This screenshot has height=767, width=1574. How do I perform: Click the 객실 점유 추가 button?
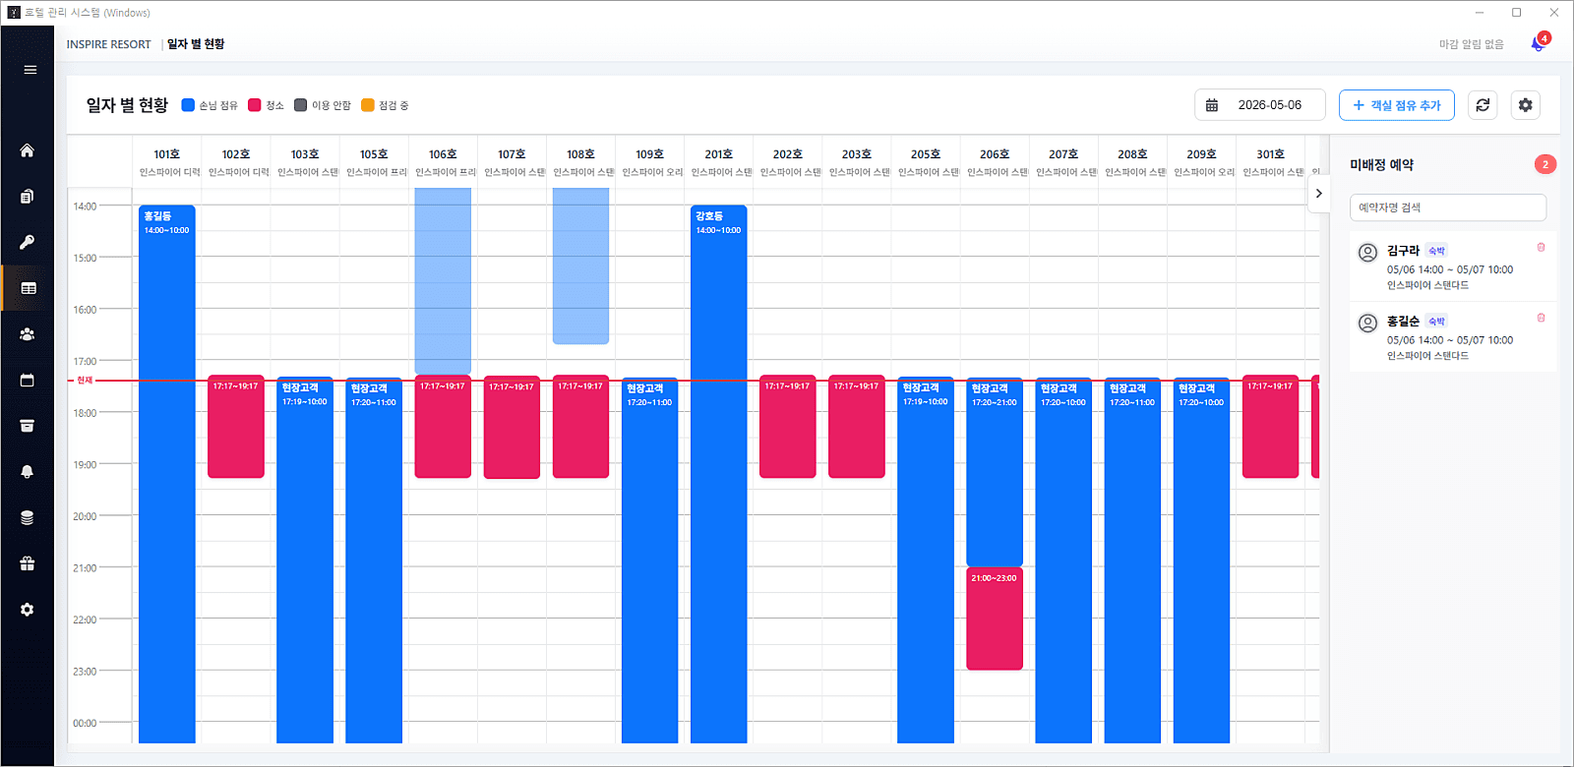1397,105
